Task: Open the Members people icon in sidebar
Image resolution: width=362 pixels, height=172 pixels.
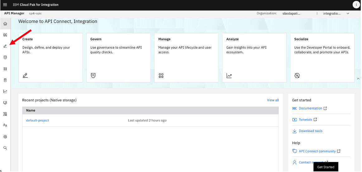Action: pyautogui.click(x=5, y=126)
